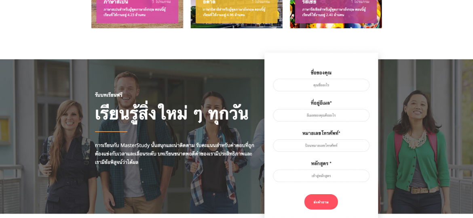
Task: Click the '1 โปรแกรม' count on the Italian card
Action: point(261,2)
